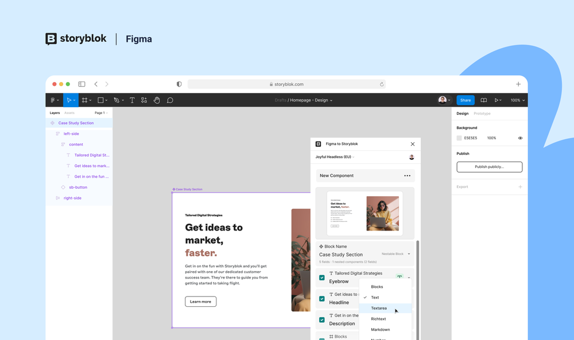Switch to the Prototype tab
Screen dimensions: 574x340
482,114
